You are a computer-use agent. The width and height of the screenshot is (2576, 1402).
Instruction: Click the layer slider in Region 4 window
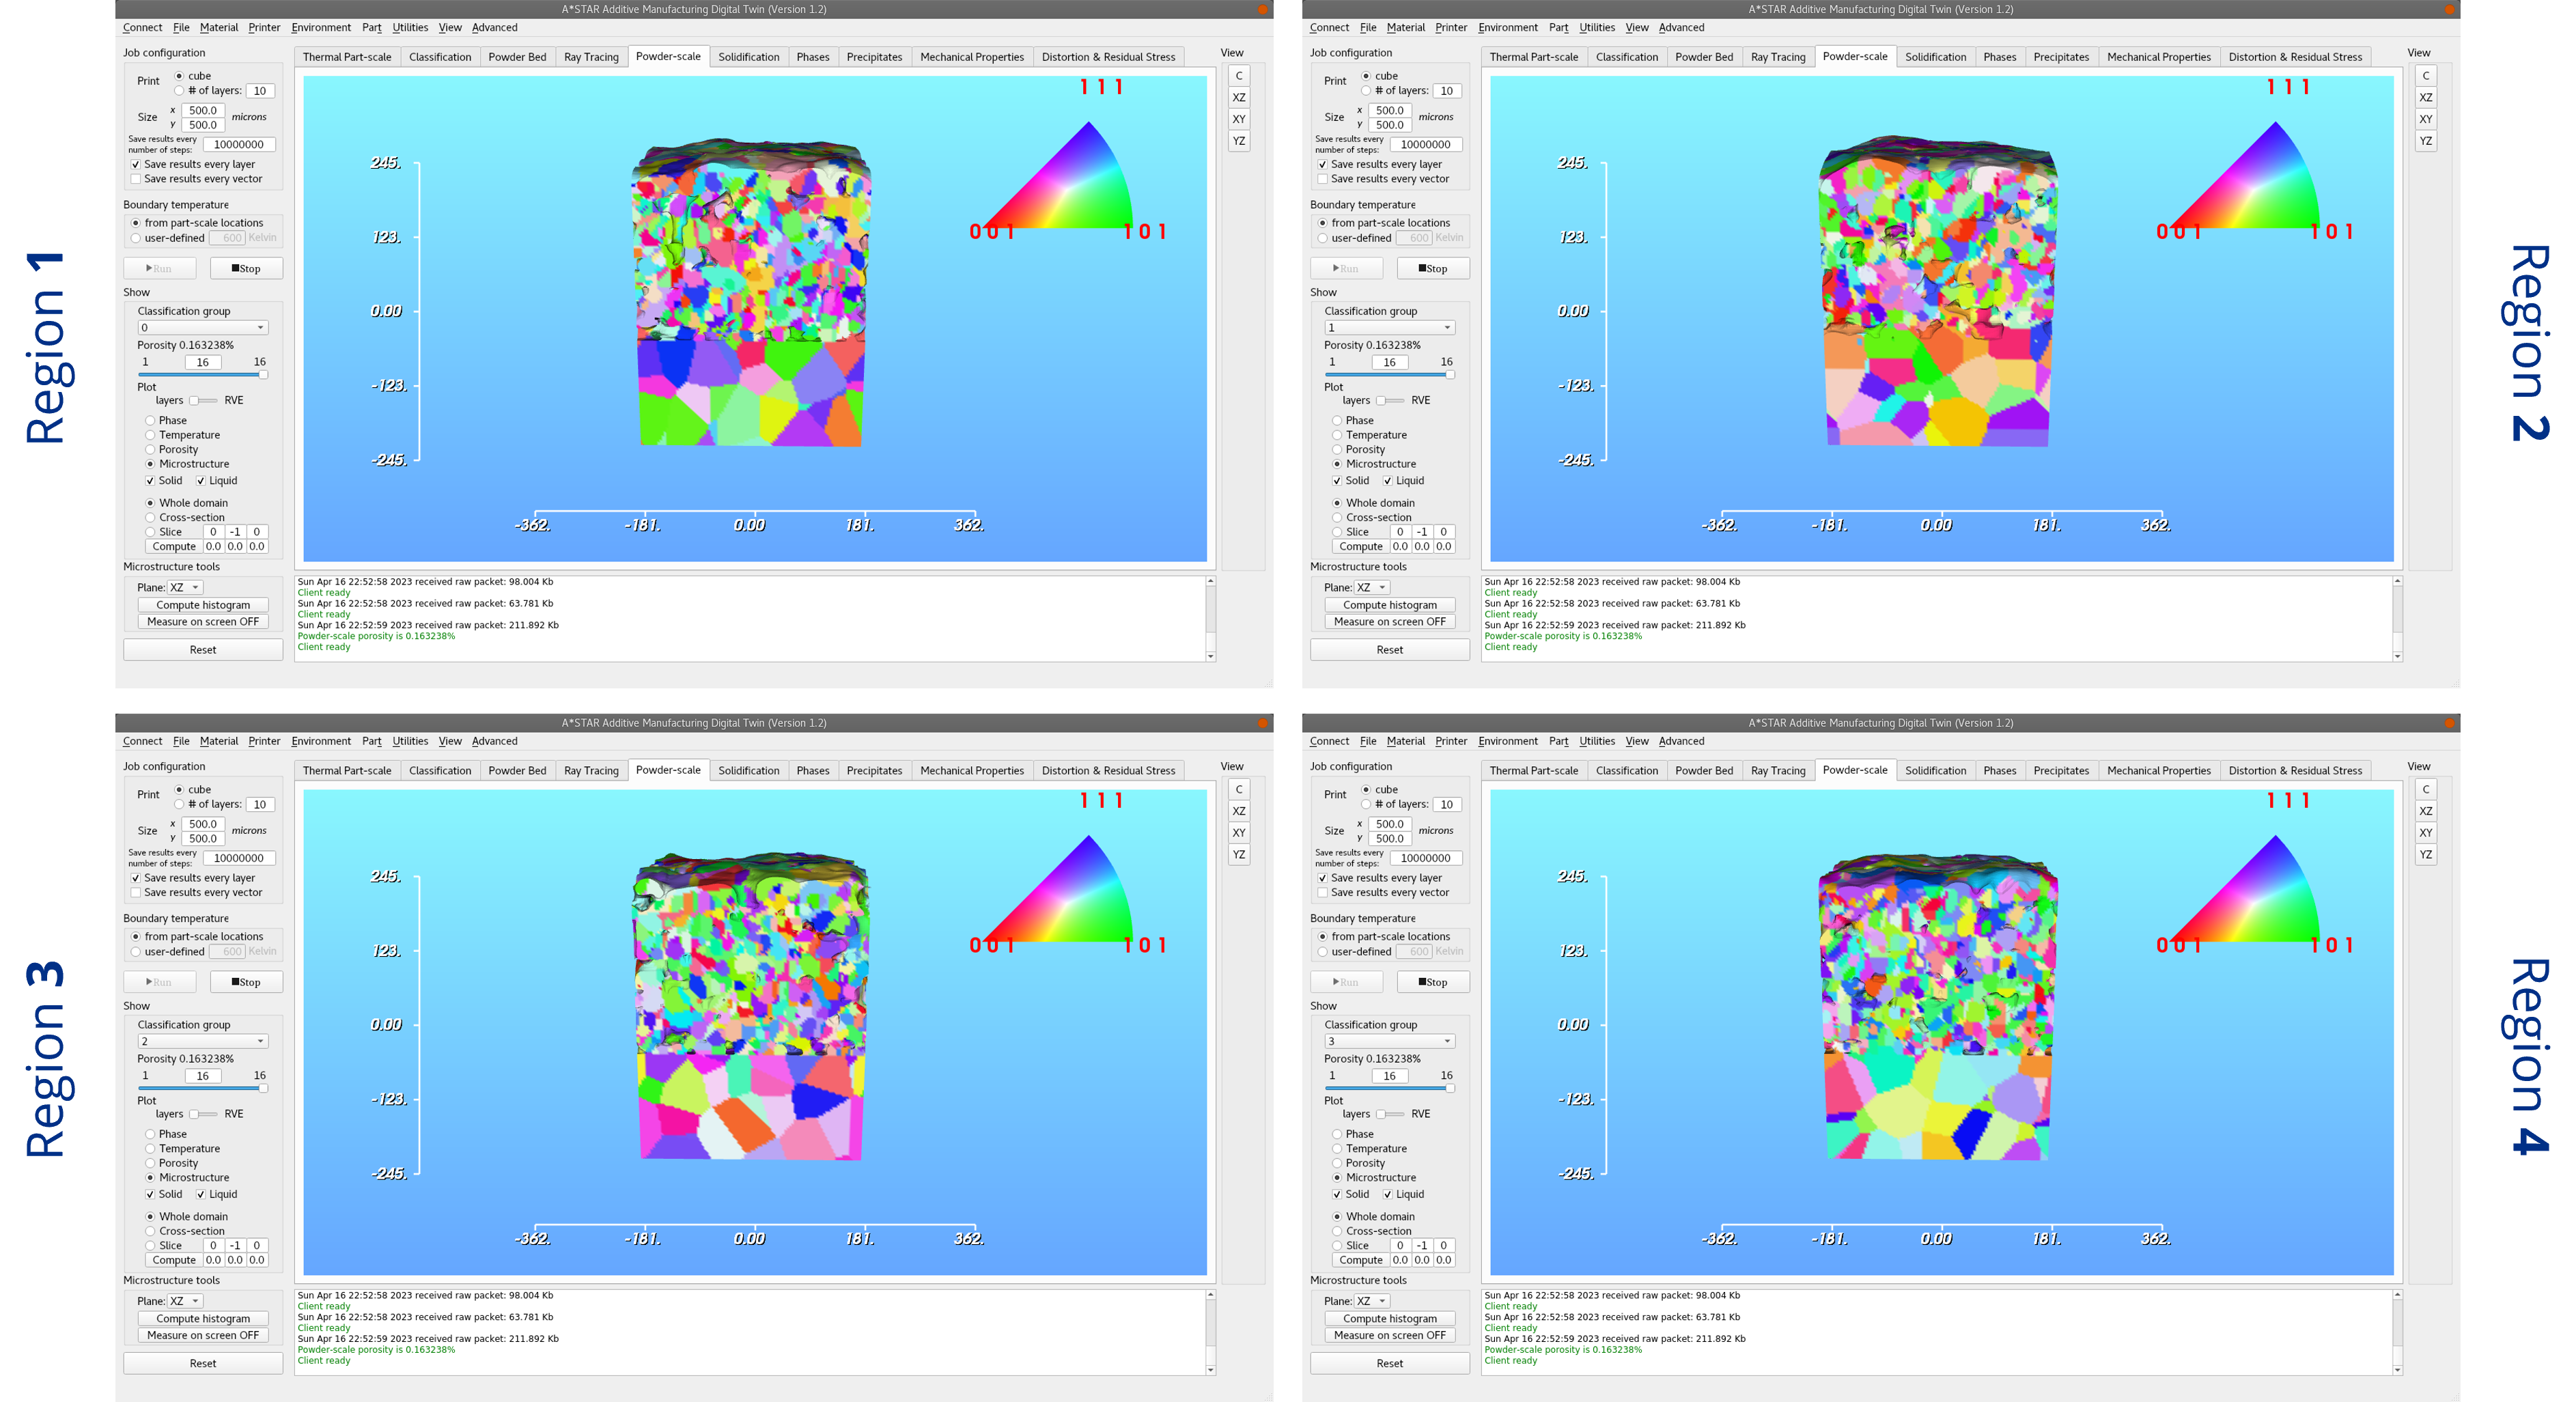[x=1390, y=1089]
